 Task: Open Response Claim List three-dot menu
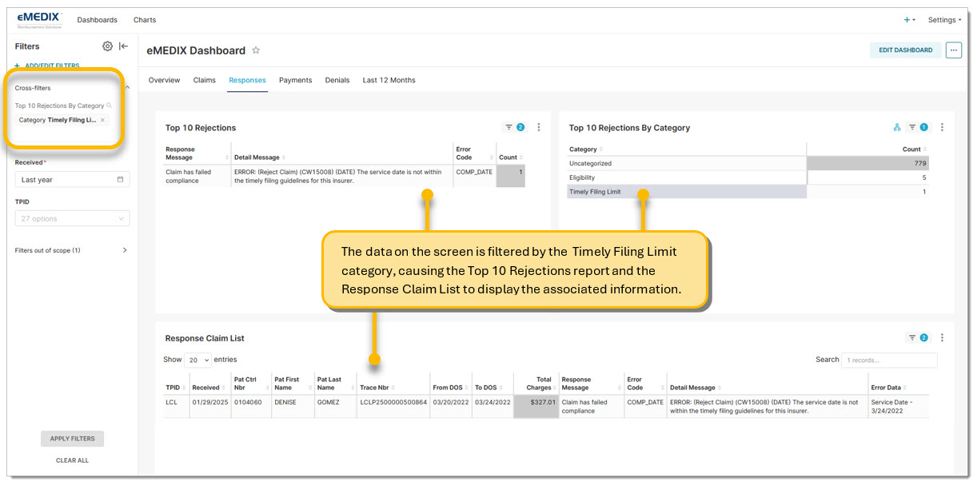click(x=942, y=338)
